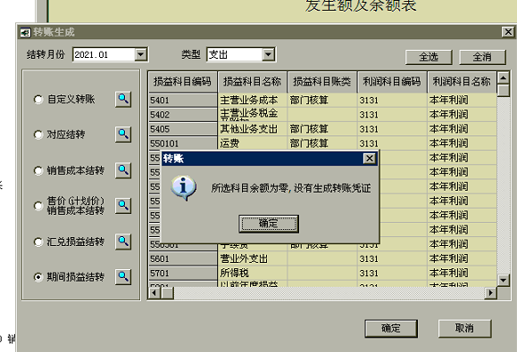This screenshot has height=352, width=517.
Task: Click the 损益科目编码 column header
Action: point(182,82)
